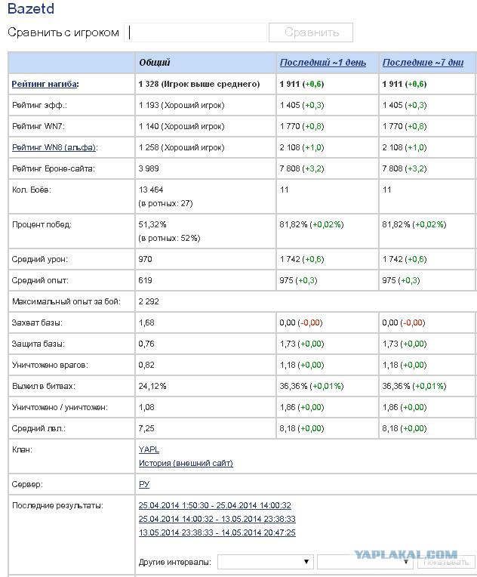Screen dimensions: 477x577
Task: Select 7-day Средний лвл. value 8,18 (+0,00)
Action: [x=405, y=428]
